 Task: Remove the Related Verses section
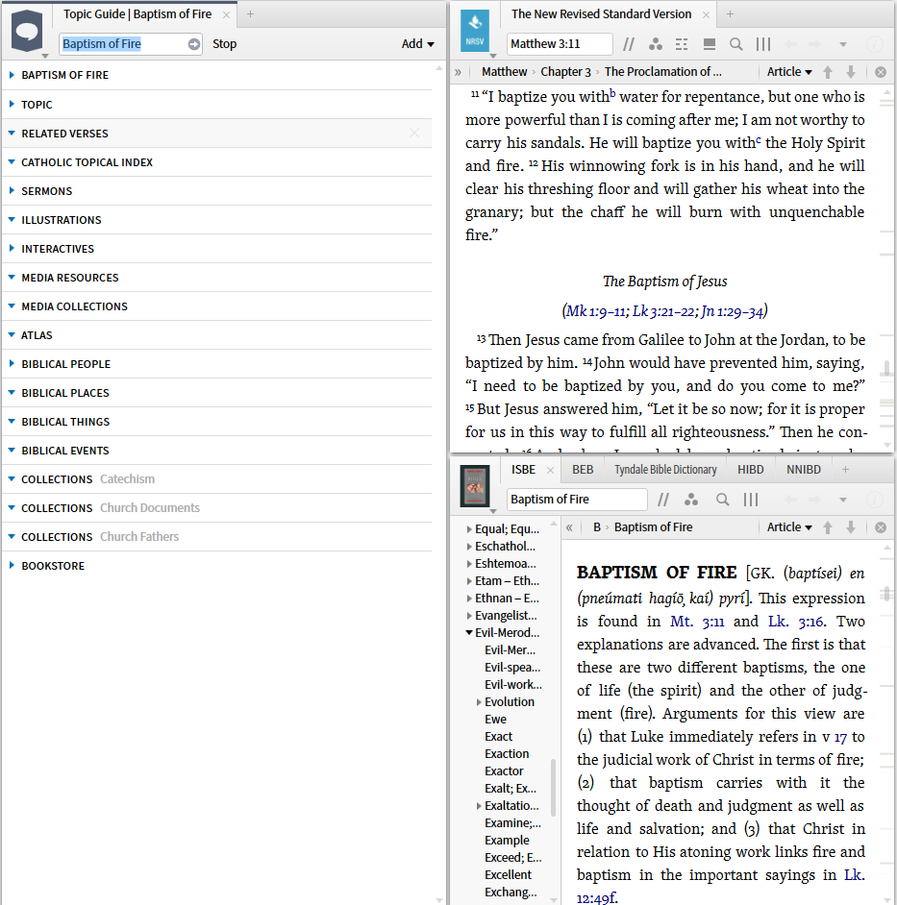click(x=414, y=133)
